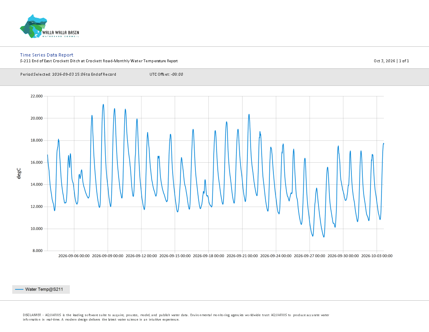Click the 16.000 y-axis label
Viewport: 429px width, 332px height.
point(37,162)
